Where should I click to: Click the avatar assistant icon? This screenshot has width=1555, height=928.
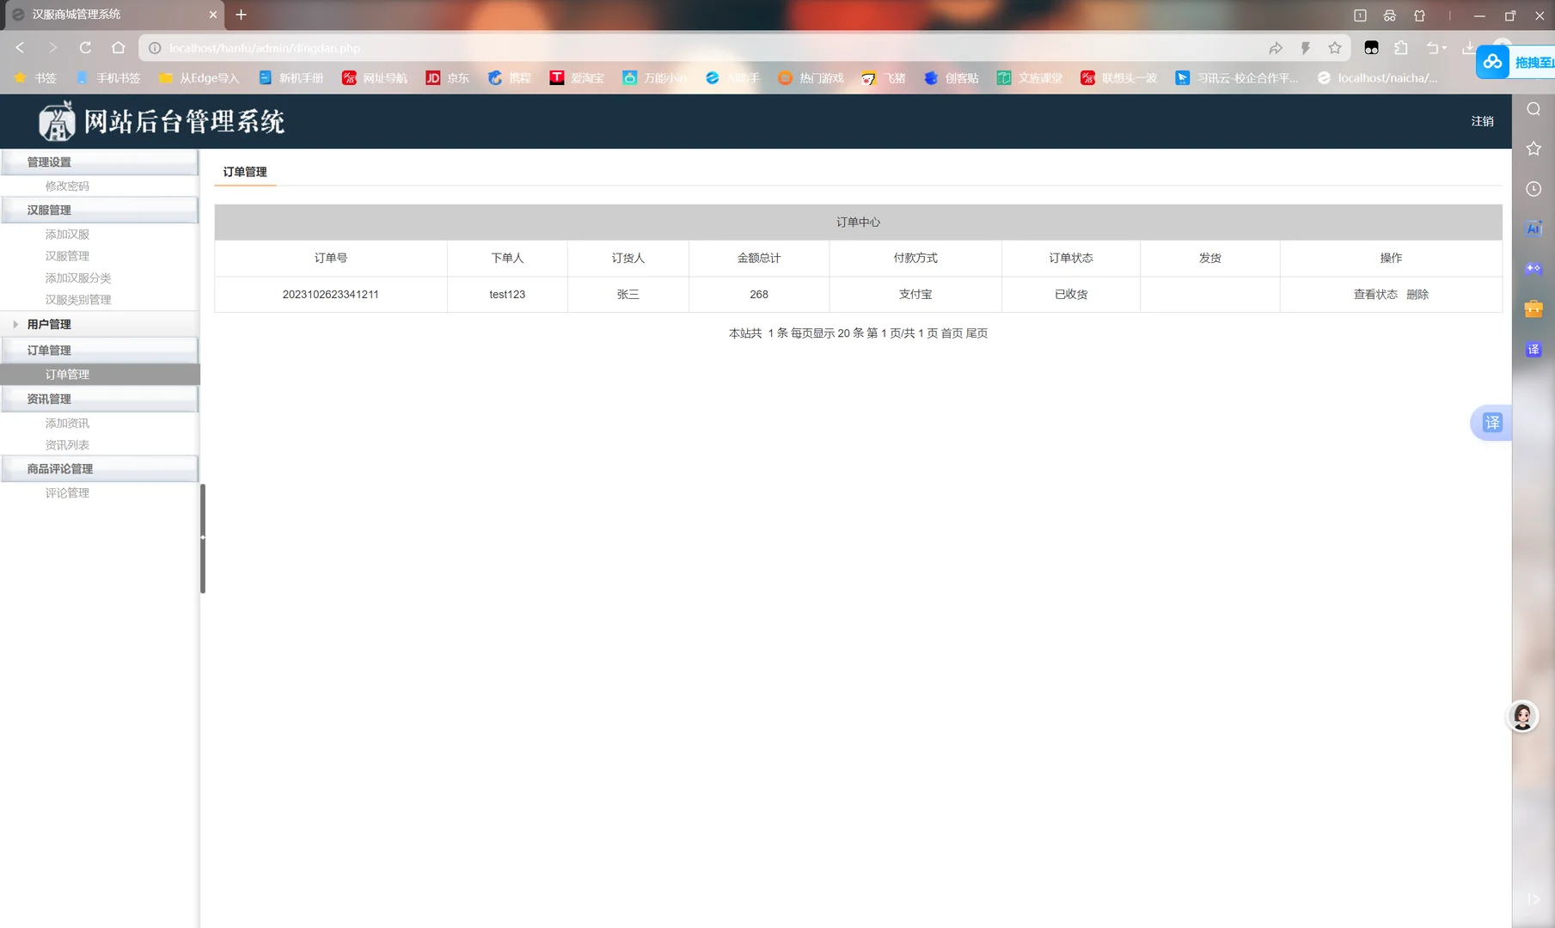pyautogui.click(x=1522, y=717)
